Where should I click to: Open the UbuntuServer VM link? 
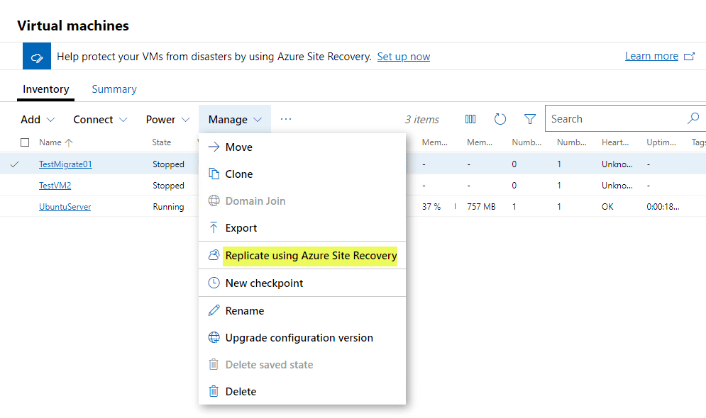click(x=65, y=207)
